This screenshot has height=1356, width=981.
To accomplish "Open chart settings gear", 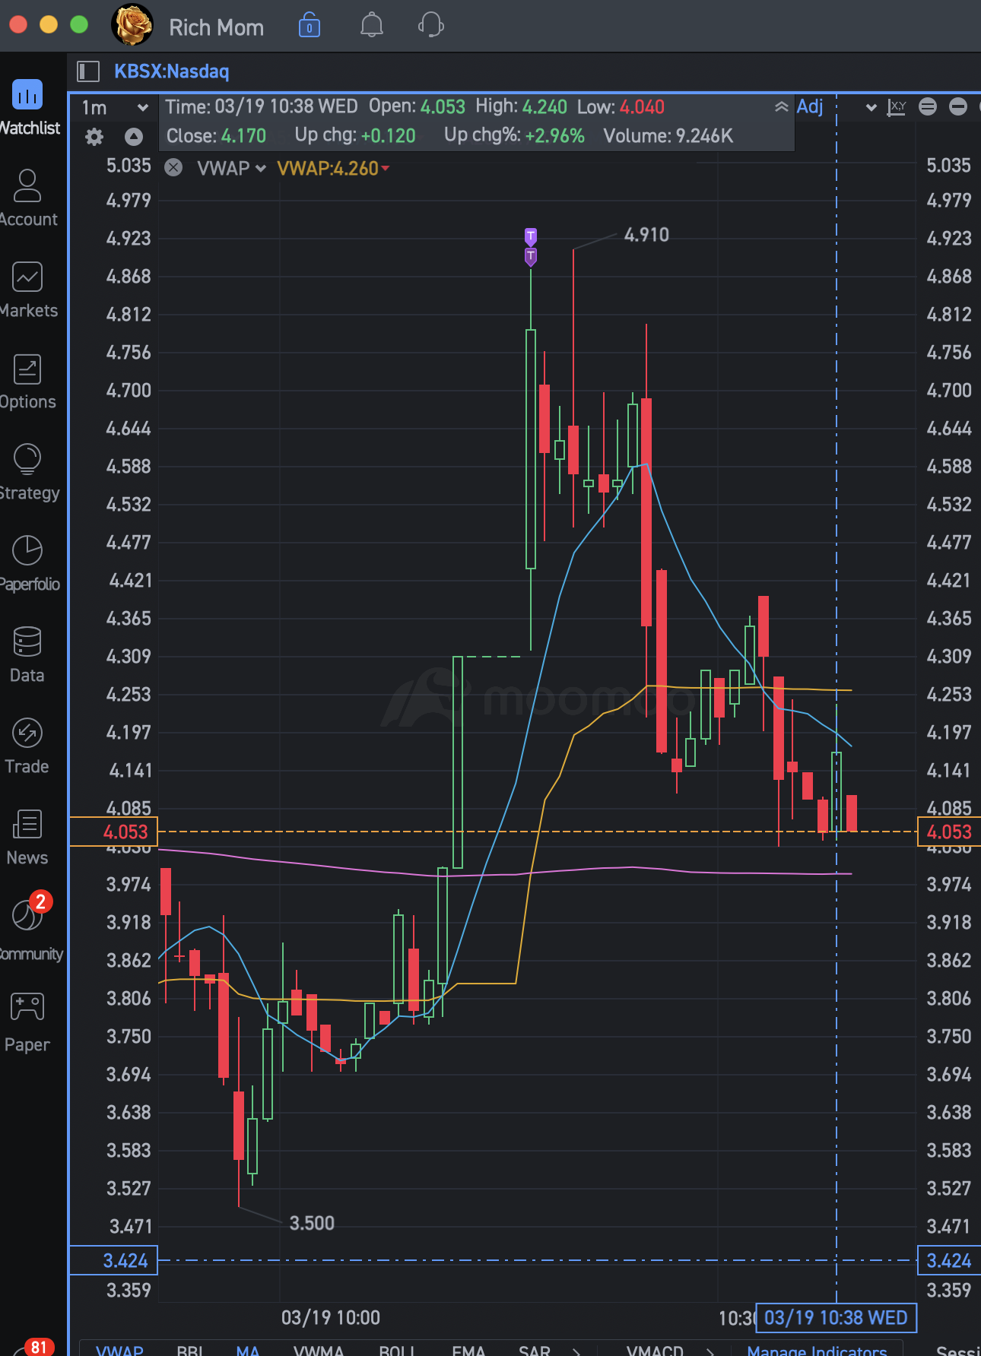I will click(94, 137).
